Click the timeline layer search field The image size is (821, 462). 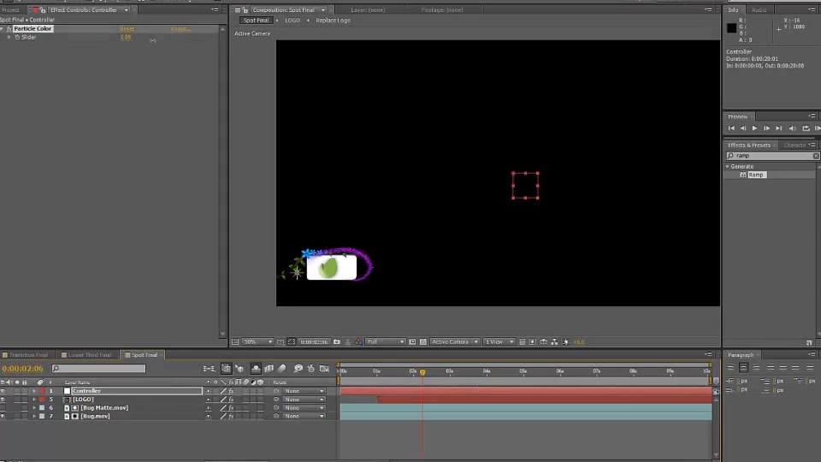tap(98, 369)
